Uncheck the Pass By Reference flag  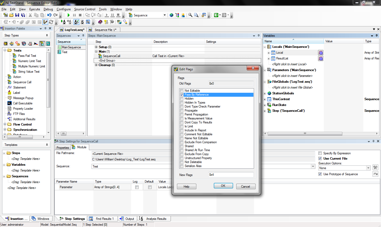pos(182,95)
